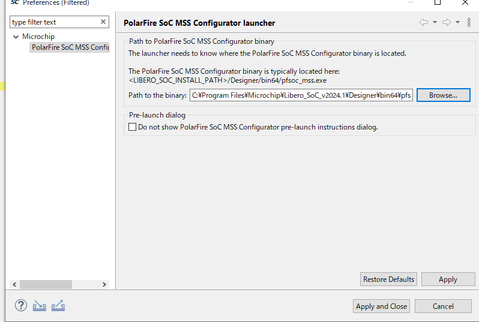Open the Forward history dropdown arrow
Screen dimensions: 479x322
click(x=457, y=23)
